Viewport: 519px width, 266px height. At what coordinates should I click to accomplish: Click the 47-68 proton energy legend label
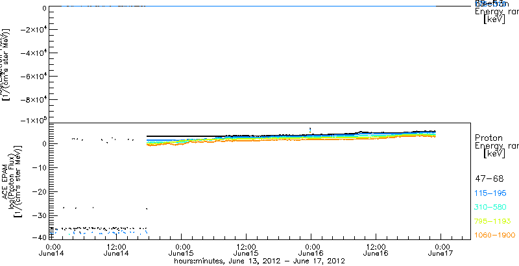489,179
